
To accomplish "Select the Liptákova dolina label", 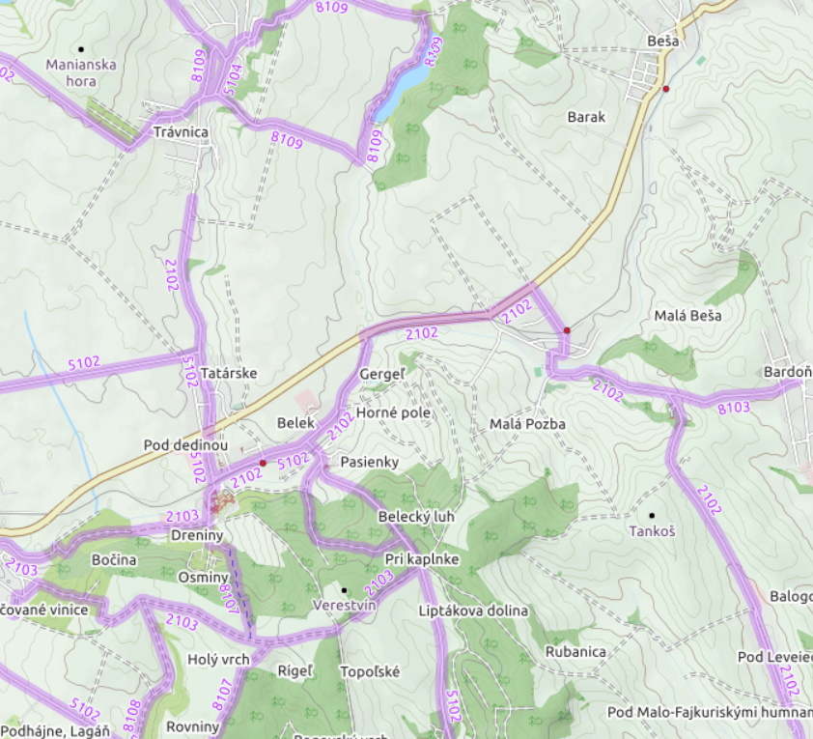I will (x=473, y=611).
